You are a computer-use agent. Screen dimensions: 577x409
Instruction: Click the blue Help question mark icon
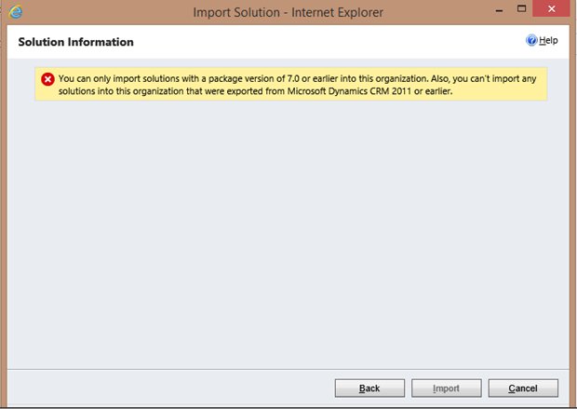coord(532,41)
